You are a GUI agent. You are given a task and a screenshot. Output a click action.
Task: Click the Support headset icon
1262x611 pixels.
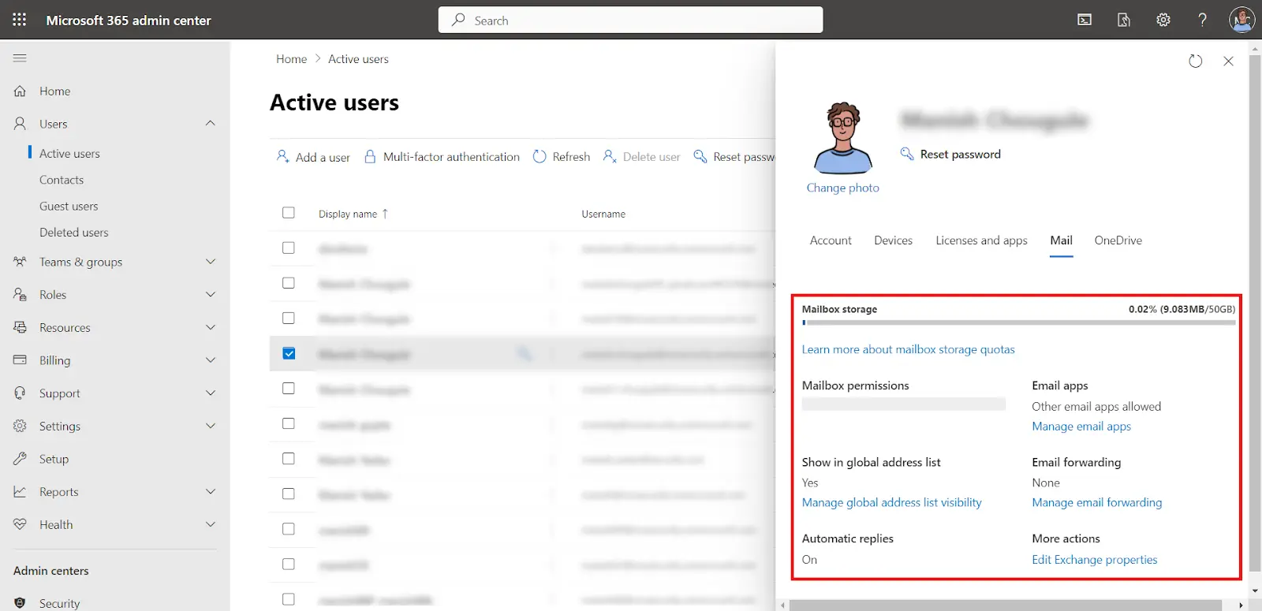tap(21, 393)
